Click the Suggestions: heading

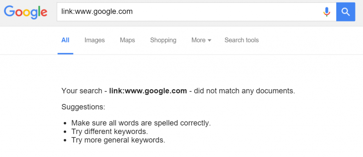point(83,107)
